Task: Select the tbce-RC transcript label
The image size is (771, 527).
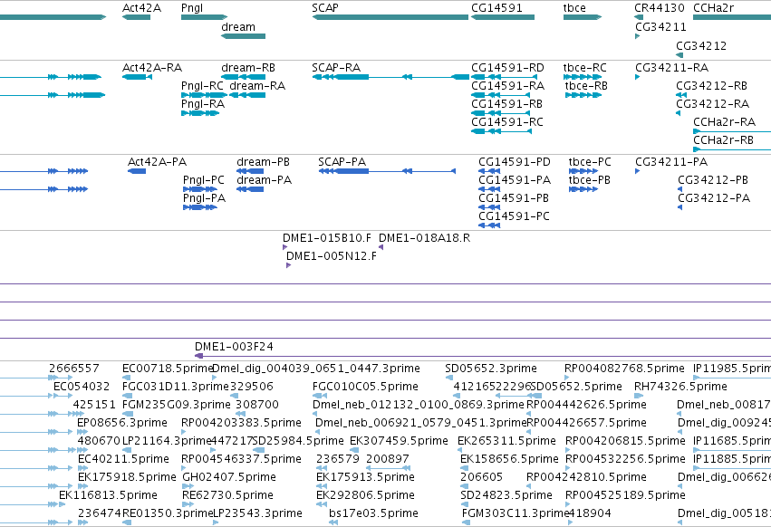Action: click(584, 67)
